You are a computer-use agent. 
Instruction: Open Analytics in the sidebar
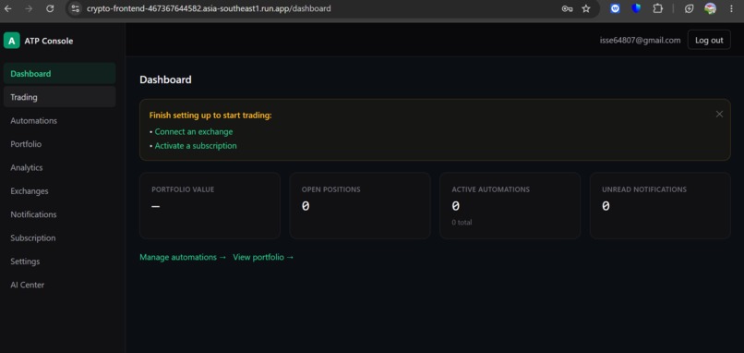pos(59,167)
